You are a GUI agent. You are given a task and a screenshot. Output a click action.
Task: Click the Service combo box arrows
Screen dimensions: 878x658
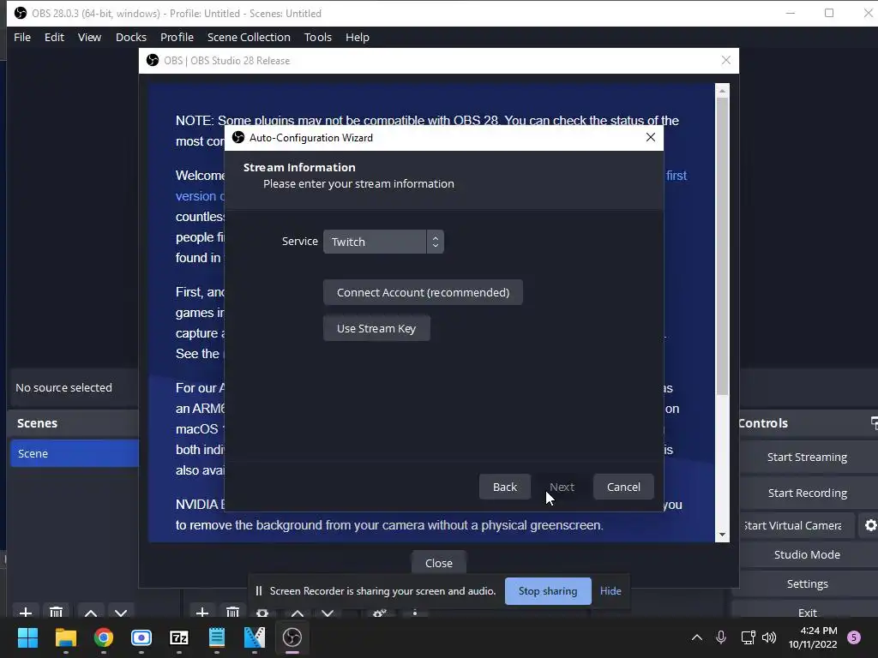tap(435, 242)
